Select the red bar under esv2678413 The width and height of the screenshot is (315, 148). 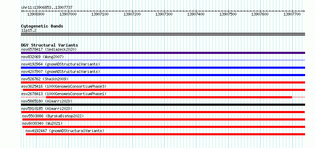point(169,97)
